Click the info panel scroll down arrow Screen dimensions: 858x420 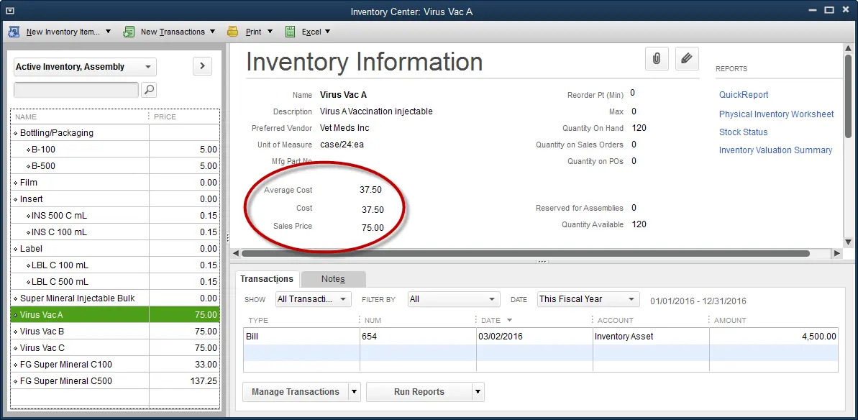point(848,242)
